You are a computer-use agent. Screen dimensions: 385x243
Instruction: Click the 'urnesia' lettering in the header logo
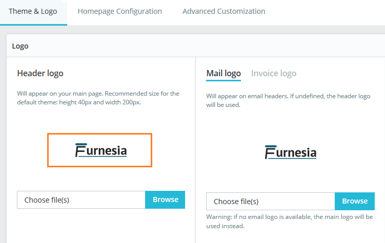click(x=107, y=151)
